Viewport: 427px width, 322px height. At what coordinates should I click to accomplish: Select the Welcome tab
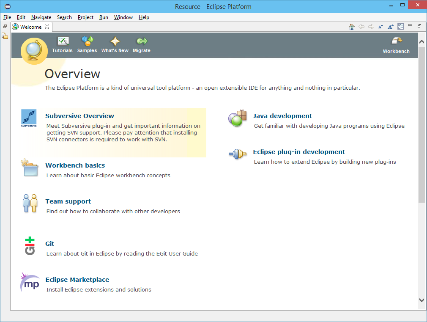(x=31, y=27)
